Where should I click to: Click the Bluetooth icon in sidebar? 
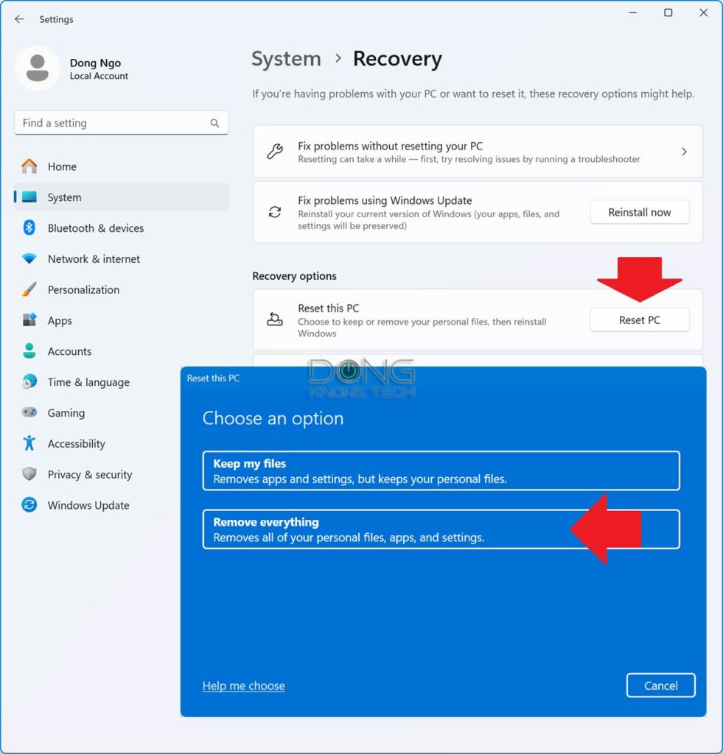(29, 228)
